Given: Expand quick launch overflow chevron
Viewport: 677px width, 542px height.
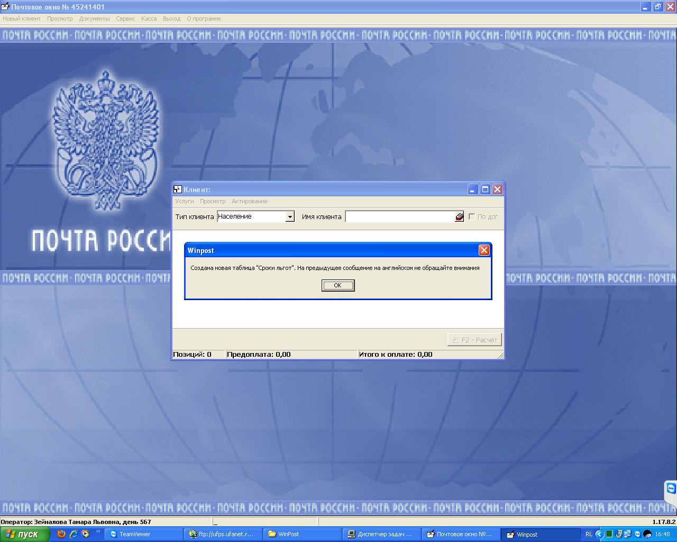Looking at the screenshot, I should tap(98, 531).
